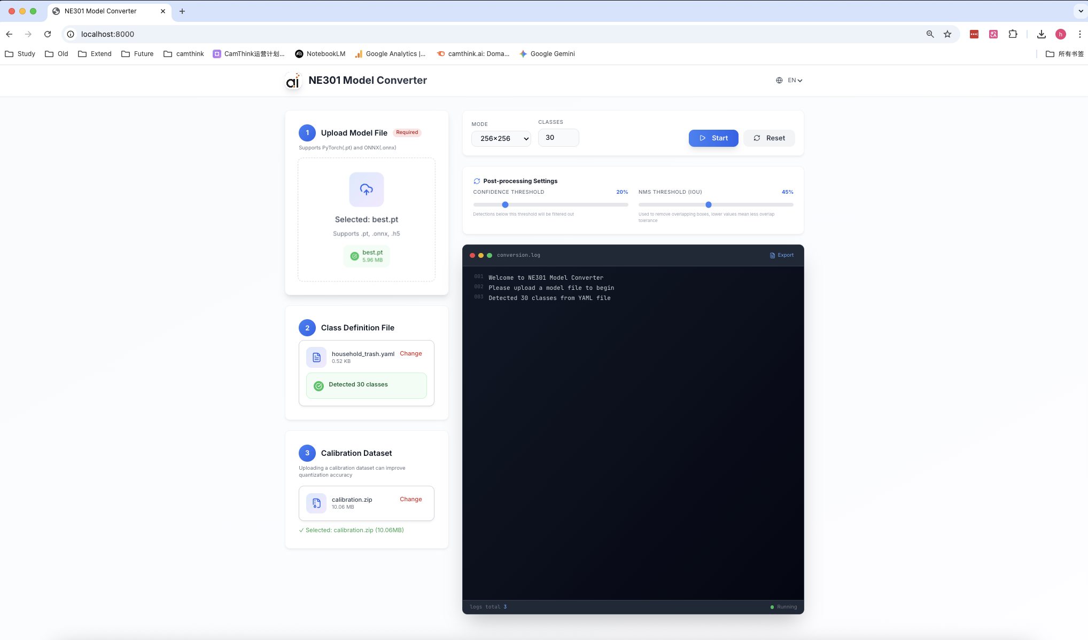This screenshot has width=1088, height=640.
Task: Click the cloud upload icon
Action: pos(366,189)
